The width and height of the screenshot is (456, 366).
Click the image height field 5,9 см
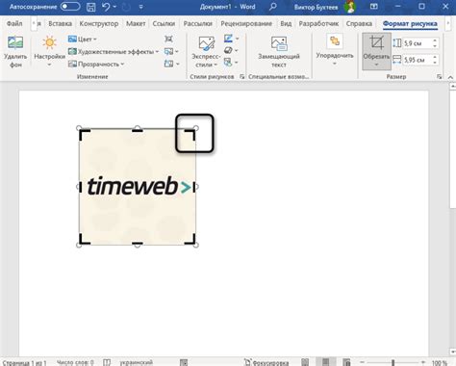[418, 43]
